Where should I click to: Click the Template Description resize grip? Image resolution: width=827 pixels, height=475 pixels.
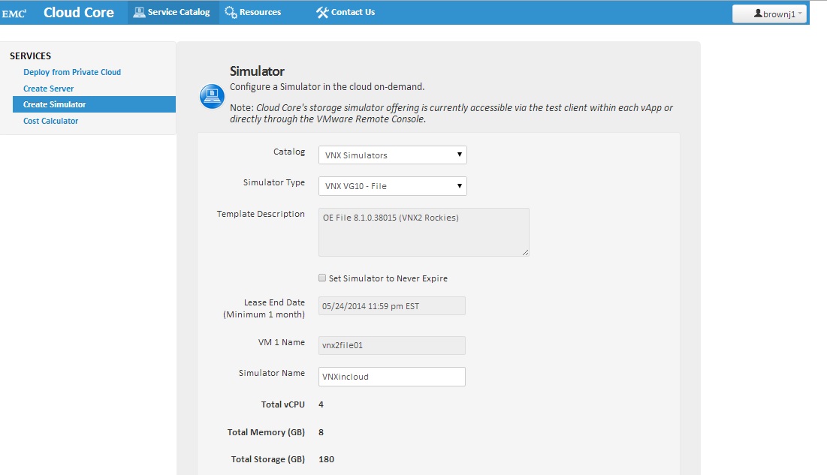pyautogui.click(x=525, y=253)
